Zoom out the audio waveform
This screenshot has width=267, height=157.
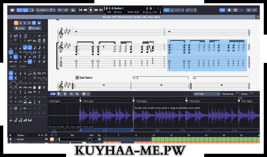pos(71,94)
